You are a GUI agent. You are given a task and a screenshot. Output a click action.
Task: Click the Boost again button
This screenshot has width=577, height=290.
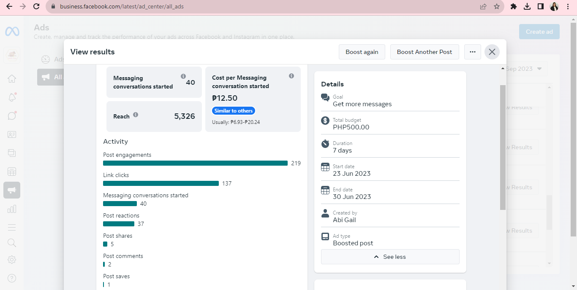pos(362,52)
